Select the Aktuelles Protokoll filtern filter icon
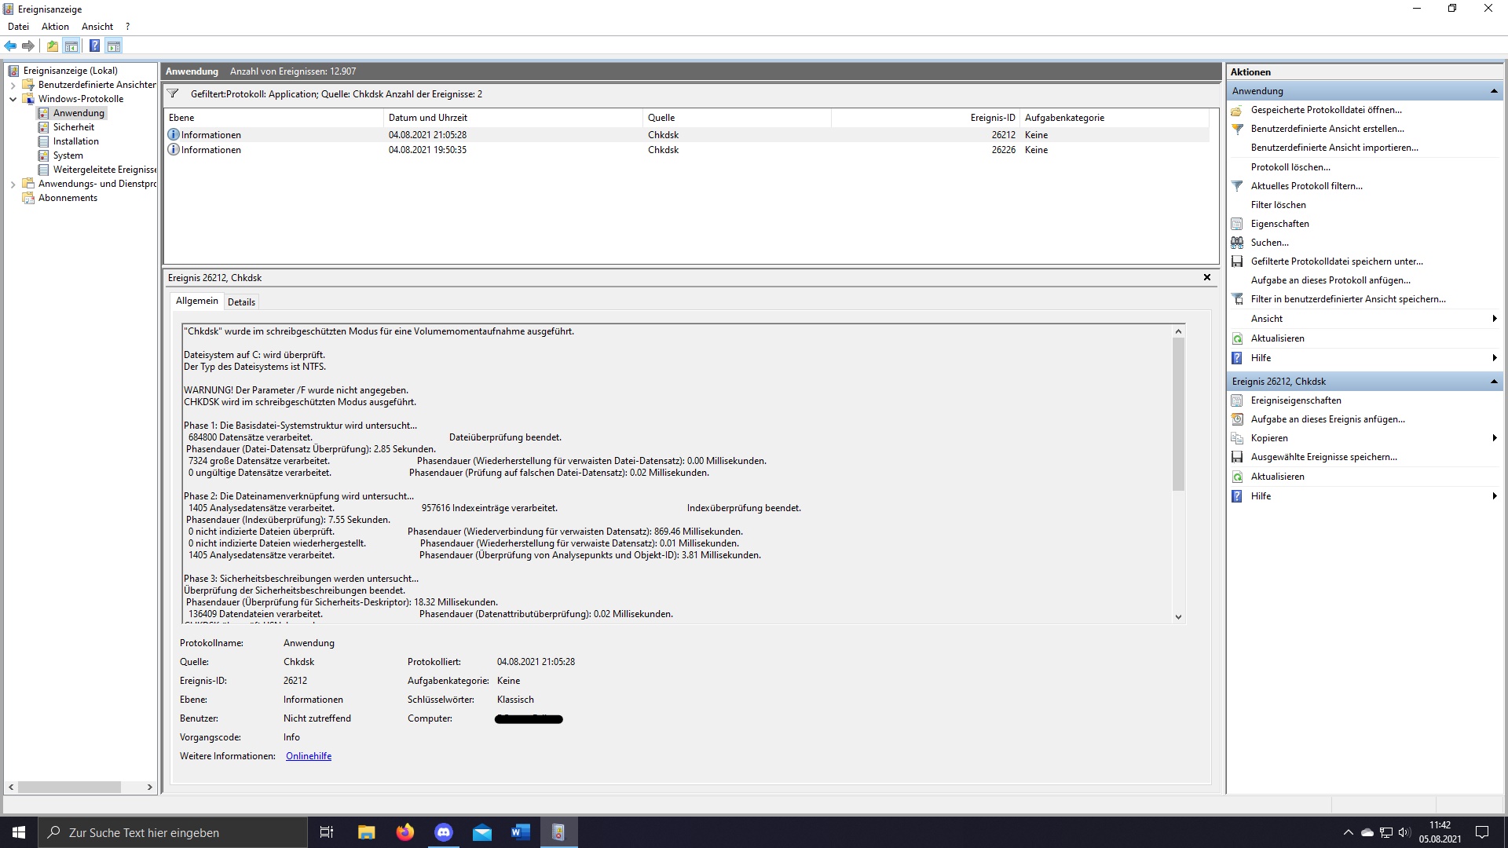The image size is (1508, 848). click(1239, 186)
